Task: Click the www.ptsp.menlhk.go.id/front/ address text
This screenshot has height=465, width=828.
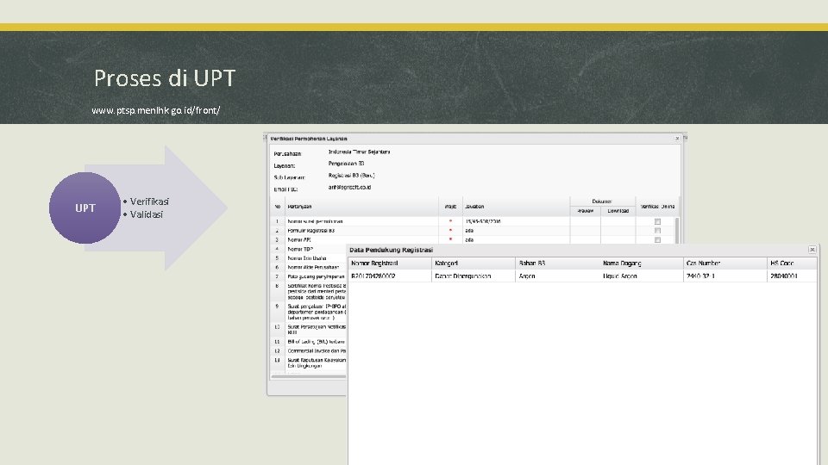Action: tap(156, 110)
